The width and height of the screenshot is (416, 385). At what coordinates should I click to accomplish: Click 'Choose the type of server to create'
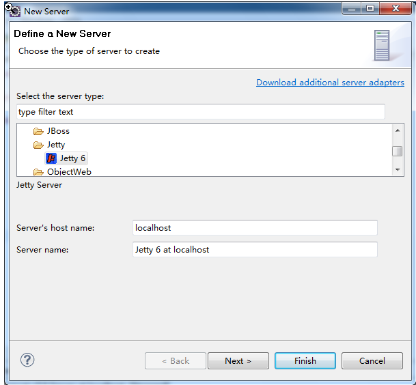[89, 51]
